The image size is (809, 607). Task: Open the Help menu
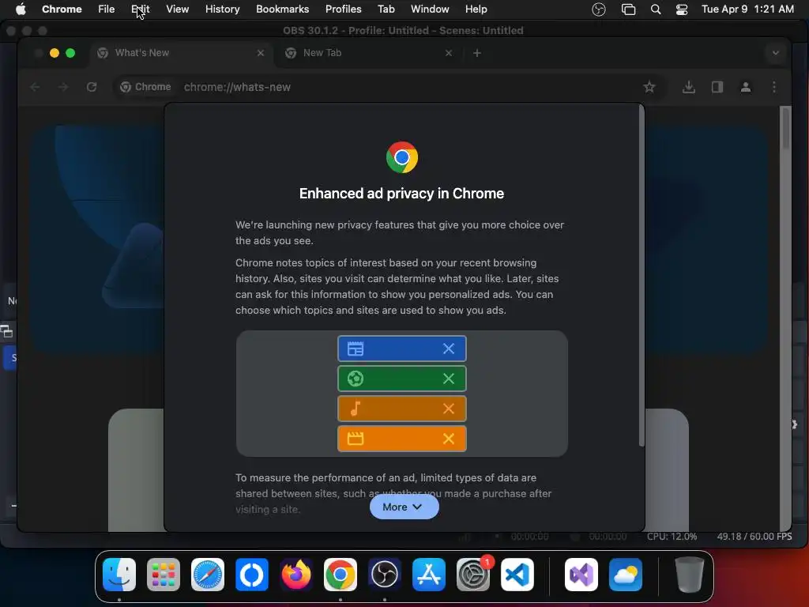[x=476, y=9]
